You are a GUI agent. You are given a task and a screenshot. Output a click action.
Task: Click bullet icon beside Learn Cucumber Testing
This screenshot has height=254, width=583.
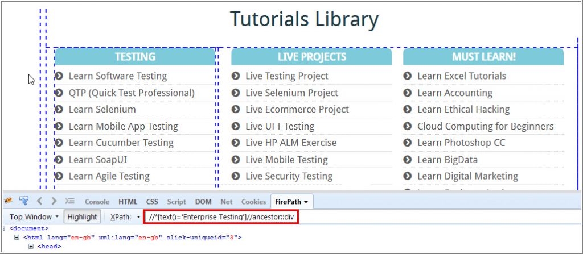[x=59, y=143]
